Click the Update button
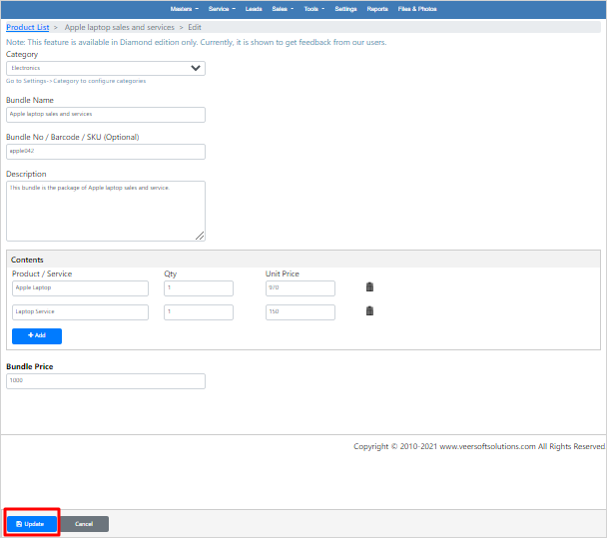 point(31,524)
